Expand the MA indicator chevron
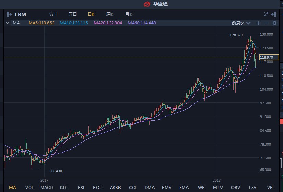Image resolution: width=283 pixels, height=192 pixels. (x=8, y=23)
